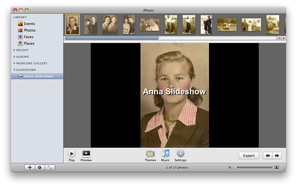Image resolution: width=297 pixels, height=187 pixels.
Task: Open Faces in the sidebar
Action: [28, 37]
